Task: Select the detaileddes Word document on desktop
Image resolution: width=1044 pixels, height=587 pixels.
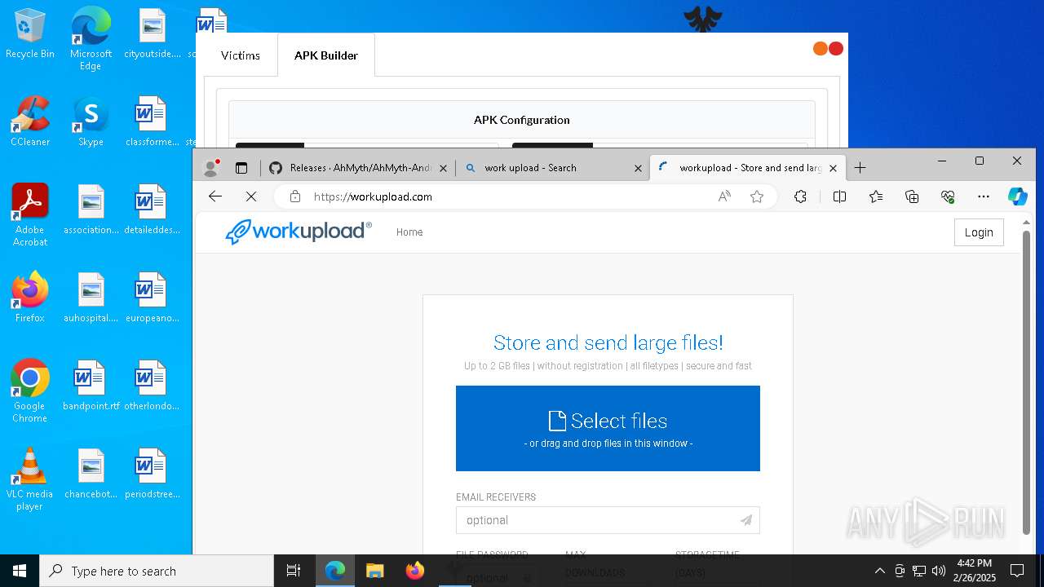Action: coord(152,210)
